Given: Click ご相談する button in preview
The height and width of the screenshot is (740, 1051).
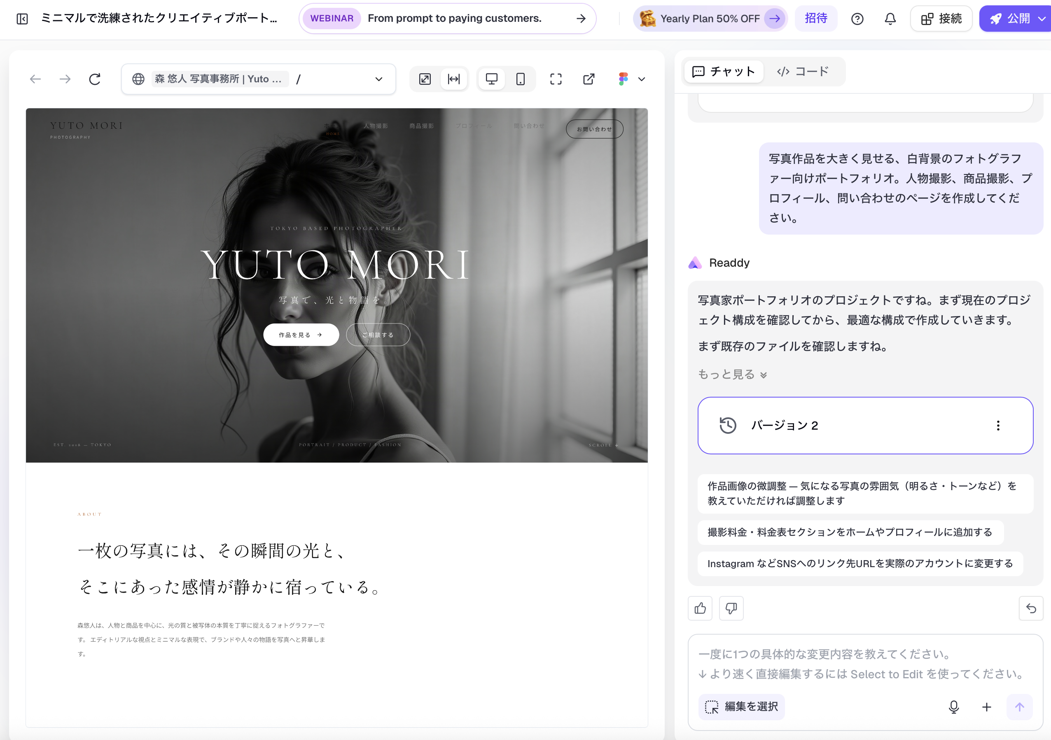Looking at the screenshot, I should click(378, 335).
